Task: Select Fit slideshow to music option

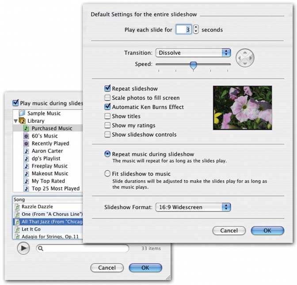Action: pos(107,173)
